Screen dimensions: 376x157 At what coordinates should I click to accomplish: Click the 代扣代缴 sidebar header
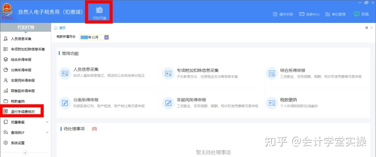pos(26,27)
